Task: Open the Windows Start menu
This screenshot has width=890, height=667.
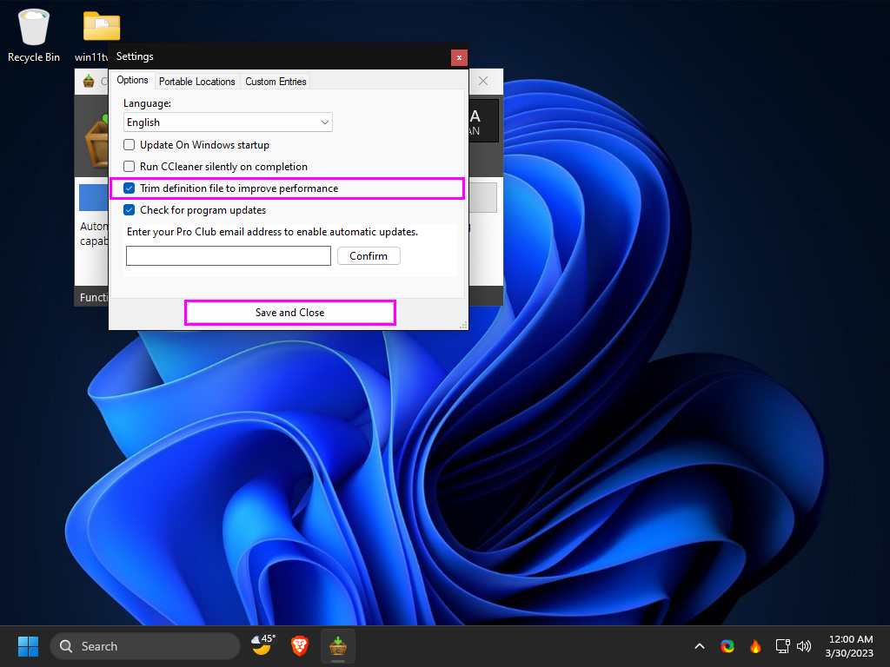Action: (28, 646)
